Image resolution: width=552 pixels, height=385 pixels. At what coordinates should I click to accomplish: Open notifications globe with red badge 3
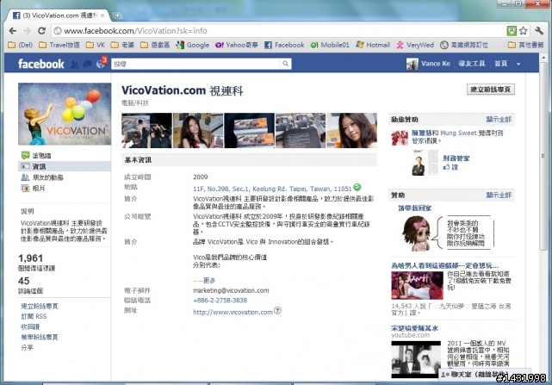tap(101, 63)
